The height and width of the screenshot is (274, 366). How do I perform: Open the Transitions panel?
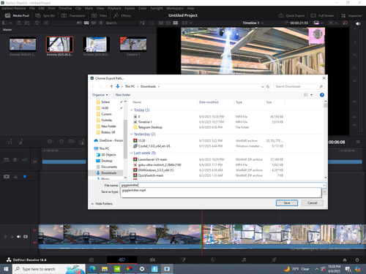73,15
